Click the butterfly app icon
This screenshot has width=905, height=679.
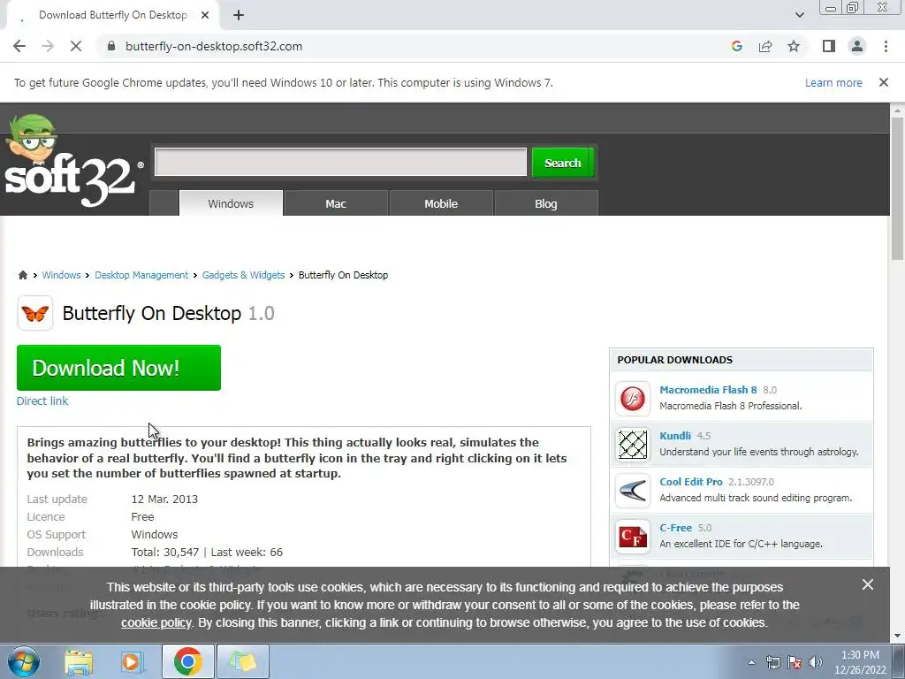click(35, 313)
